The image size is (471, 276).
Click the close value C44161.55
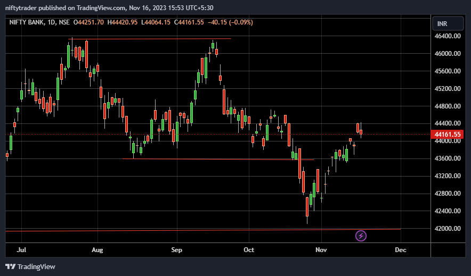click(189, 22)
